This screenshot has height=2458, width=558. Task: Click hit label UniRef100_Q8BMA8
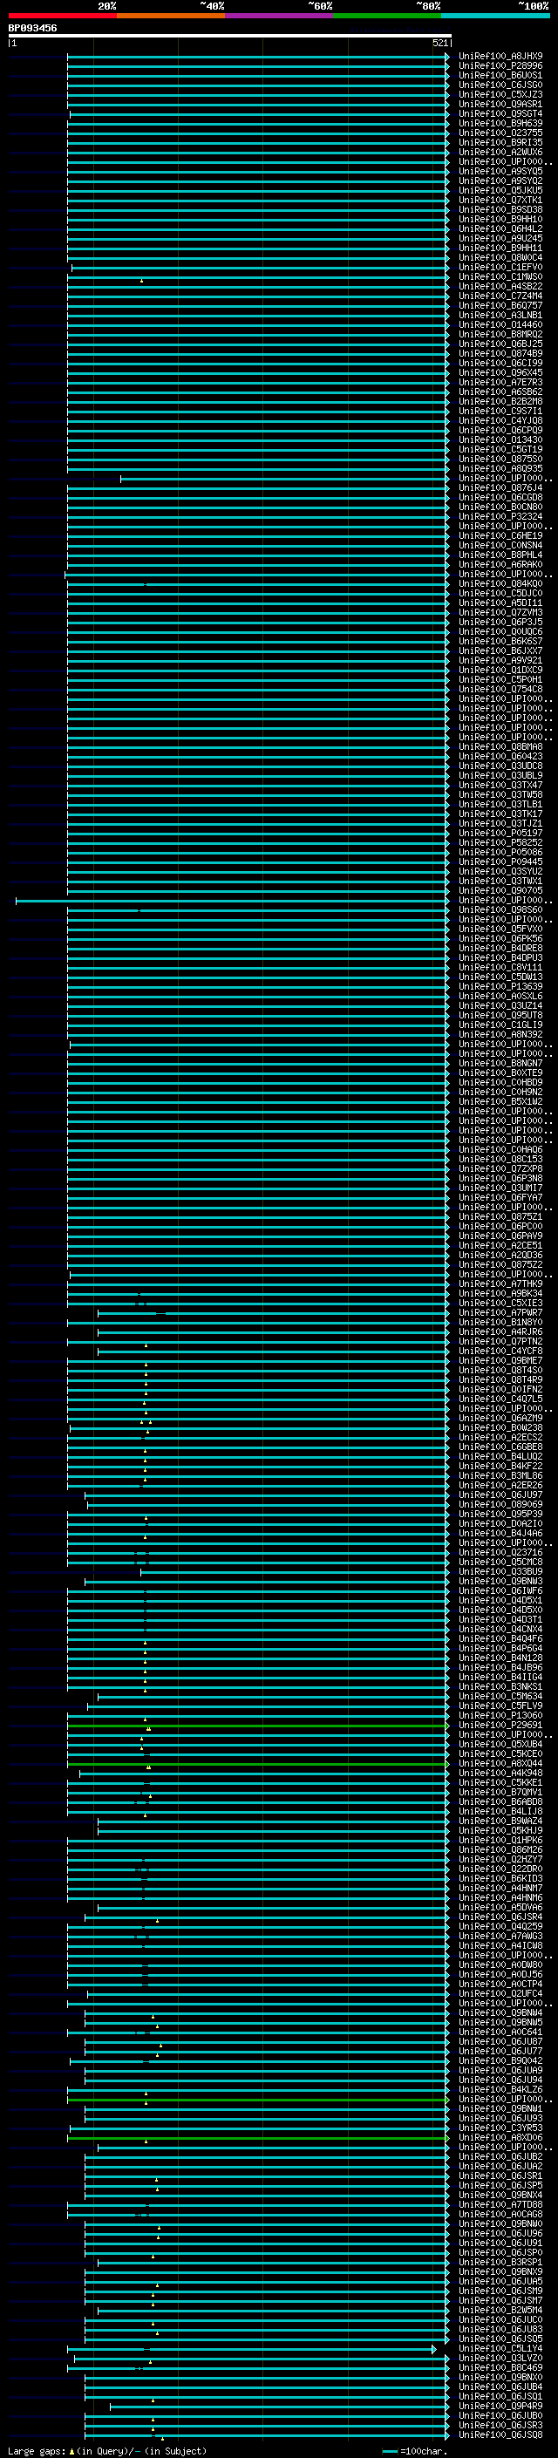click(500, 746)
